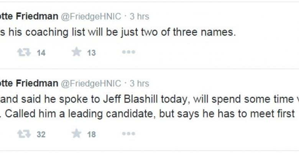Image resolution: width=299 pixels, height=153 pixels.
Task: Open @FriedgeHNIC handle on coaching list tweet
Action: pyautogui.click(x=91, y=16)
